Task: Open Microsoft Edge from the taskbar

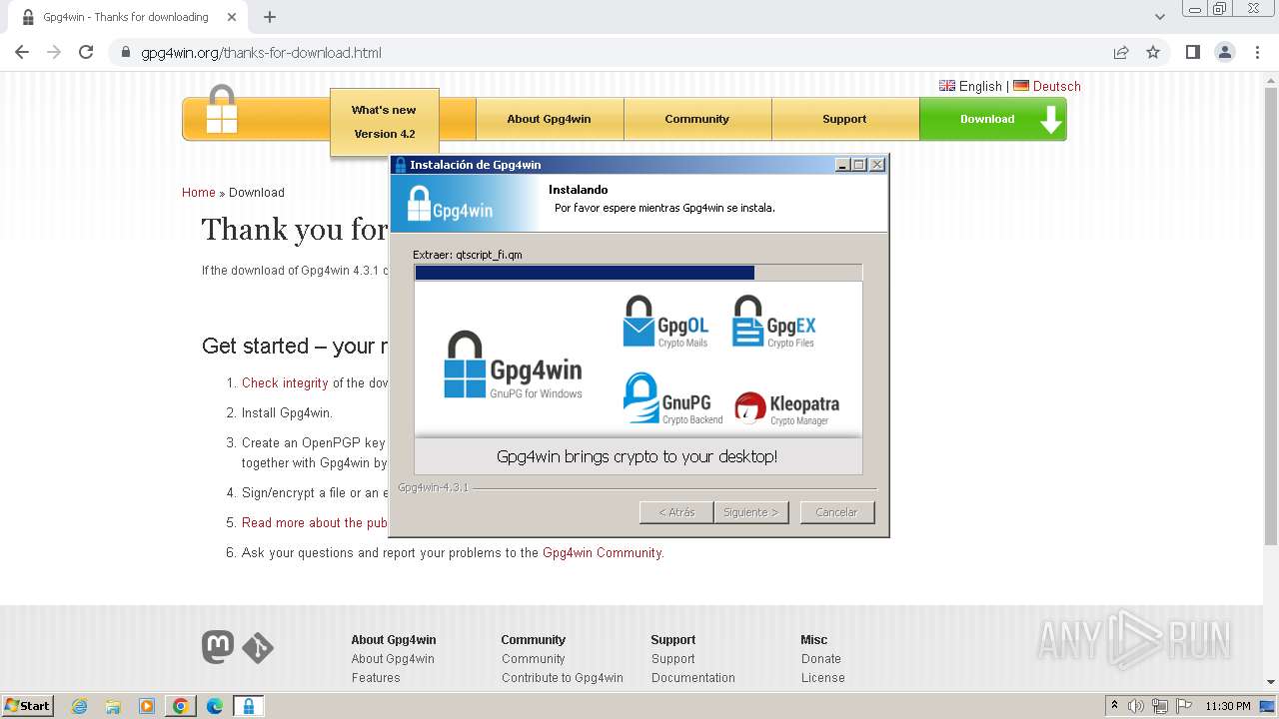Action: (x=214, y=706)
